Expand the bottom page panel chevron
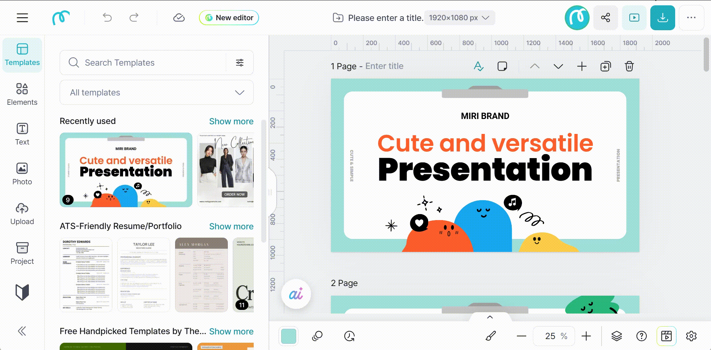This screenshot has width=711, height=350. (x=490, y=317)
